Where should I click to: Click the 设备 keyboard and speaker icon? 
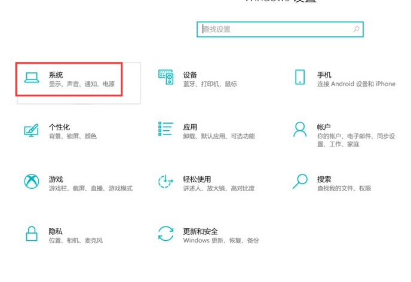click(165, 76)
